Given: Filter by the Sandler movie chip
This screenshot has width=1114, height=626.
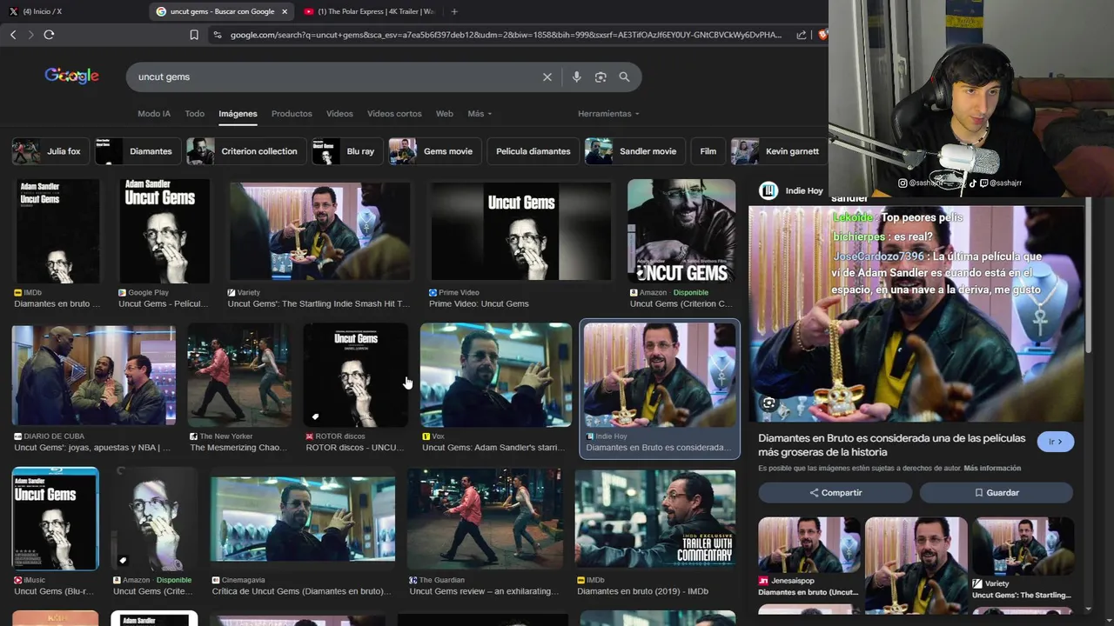Looking at the screenshot, I should pyautogui.click(x=634, y=151).
